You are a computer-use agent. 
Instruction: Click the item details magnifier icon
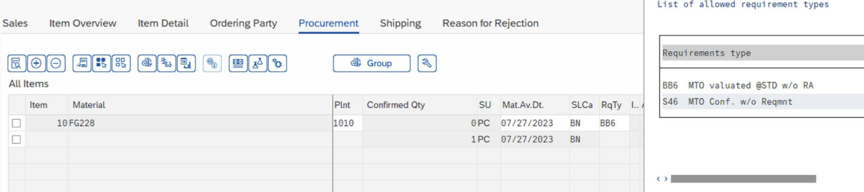pyautogui.click(x=16, y=63)
